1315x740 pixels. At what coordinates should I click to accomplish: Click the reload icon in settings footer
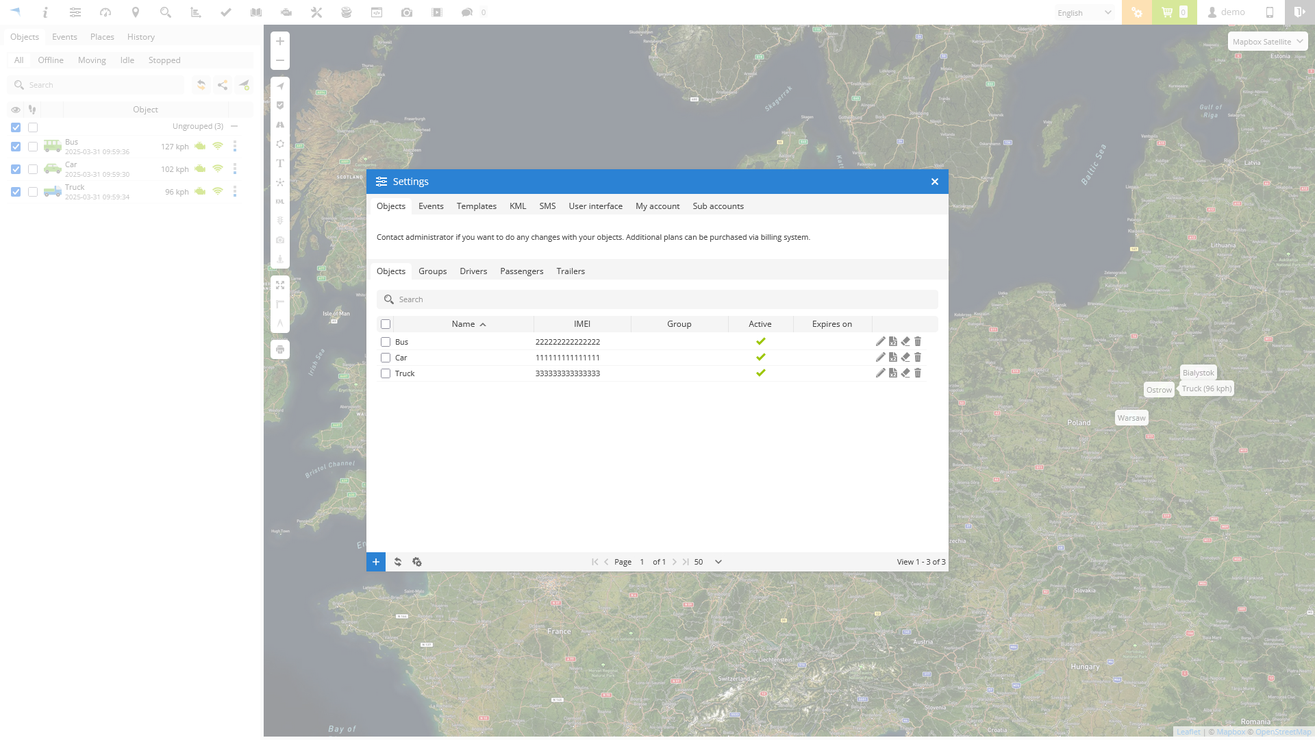pyautogui.click(x=398, y=562)
